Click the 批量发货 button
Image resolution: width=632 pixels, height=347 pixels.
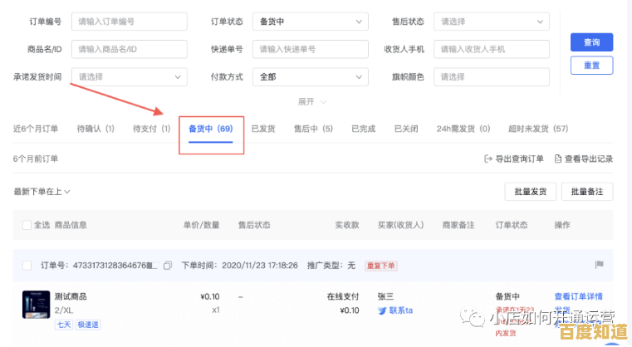tap(531, 192)
